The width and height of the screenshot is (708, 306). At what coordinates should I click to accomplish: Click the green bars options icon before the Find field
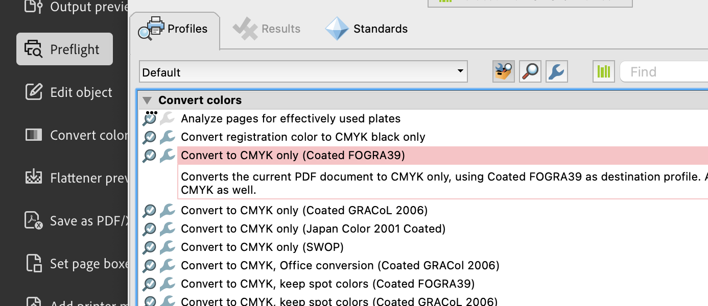tap(603, 71)
